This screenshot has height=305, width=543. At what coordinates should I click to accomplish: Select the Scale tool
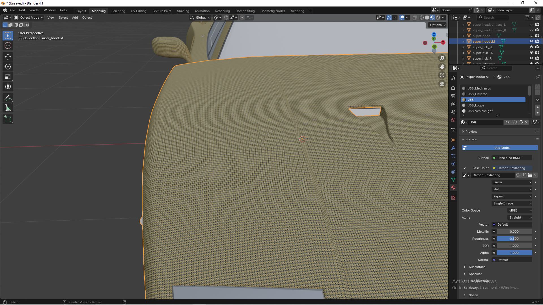click(8, 77)
